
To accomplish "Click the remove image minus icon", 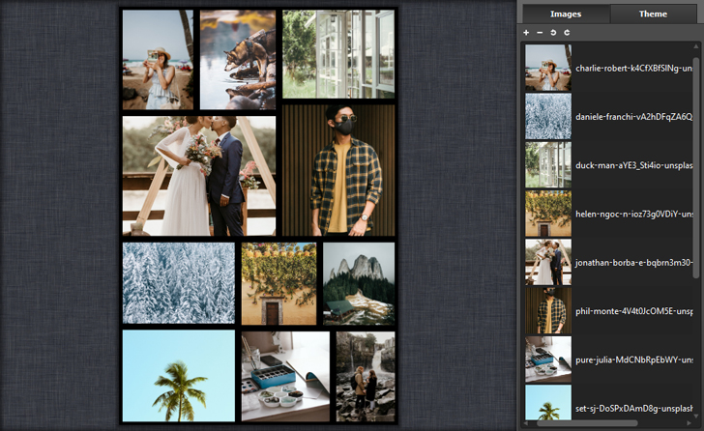I will tap(540, 33).
